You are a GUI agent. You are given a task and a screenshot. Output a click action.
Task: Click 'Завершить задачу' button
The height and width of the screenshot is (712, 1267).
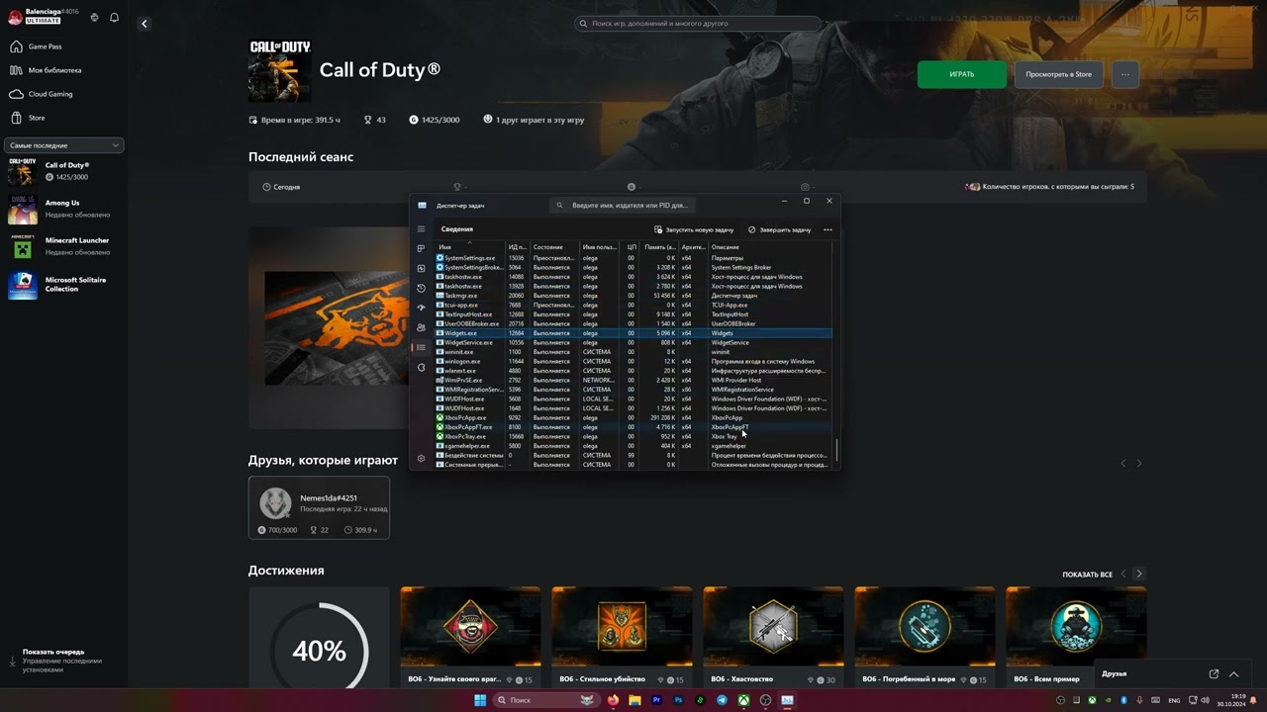(x=780, y=229)
